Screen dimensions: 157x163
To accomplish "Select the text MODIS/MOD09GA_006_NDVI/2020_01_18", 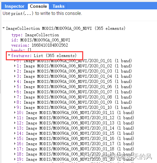I will pyautogui.click(x=77, y=149).
